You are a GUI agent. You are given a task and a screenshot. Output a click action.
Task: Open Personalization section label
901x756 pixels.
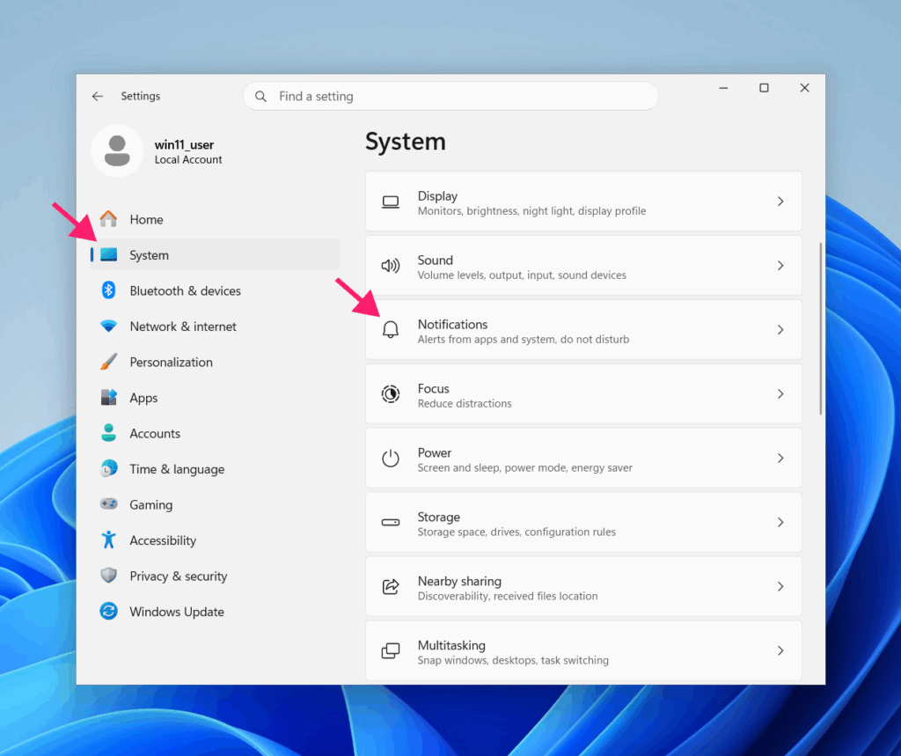click(172, 363)
